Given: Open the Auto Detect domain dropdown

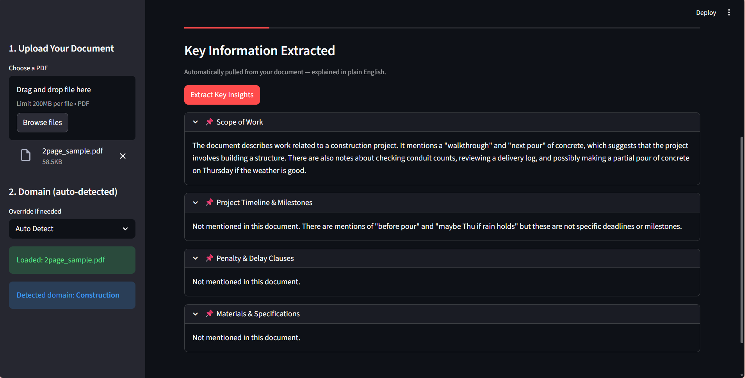Looking at the screenshot, I should [72, 229].
